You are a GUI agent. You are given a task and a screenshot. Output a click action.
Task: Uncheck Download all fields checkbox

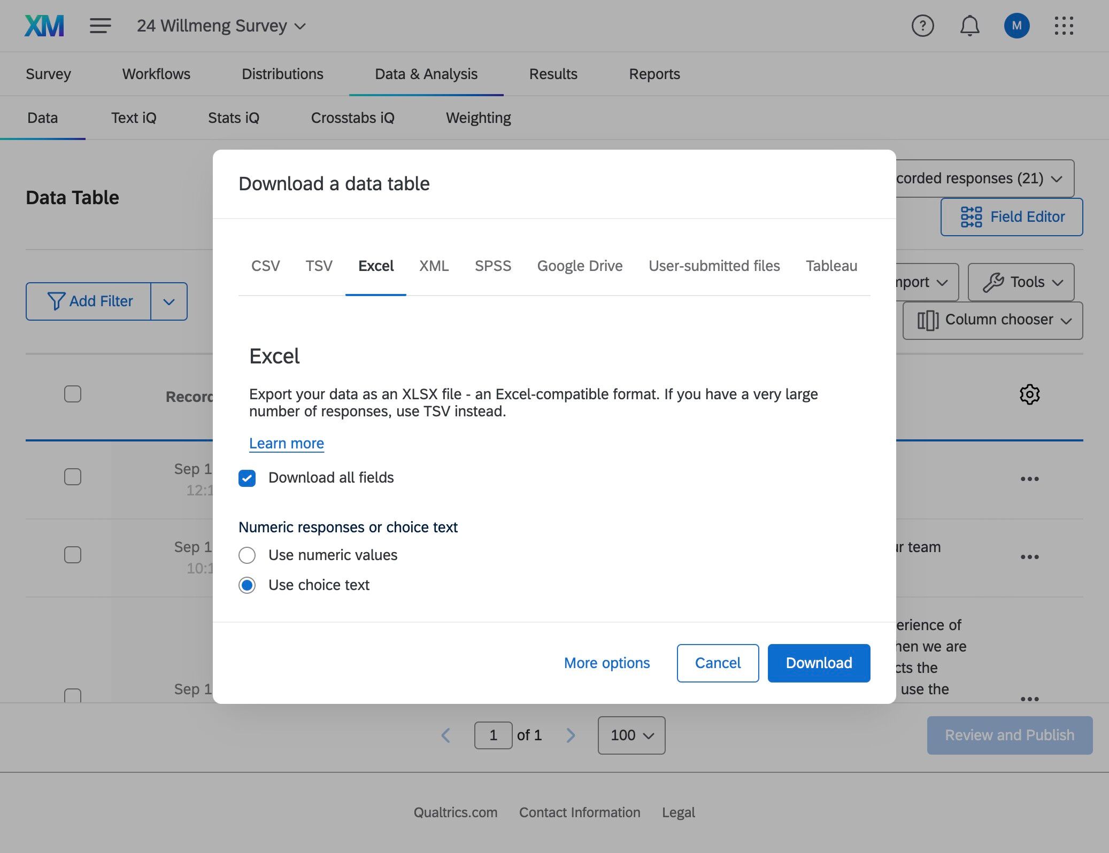pyautogui.click(x=247, y=478)
